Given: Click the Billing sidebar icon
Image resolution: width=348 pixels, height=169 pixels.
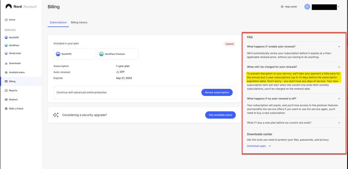Looking at the screenshot, I should pyautogui.click(x=6, y=81).
